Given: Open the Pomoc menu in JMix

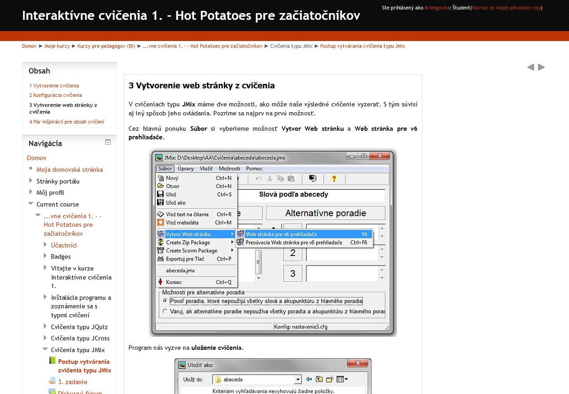Looking at the screenshot, I should [x=254, y=169].
